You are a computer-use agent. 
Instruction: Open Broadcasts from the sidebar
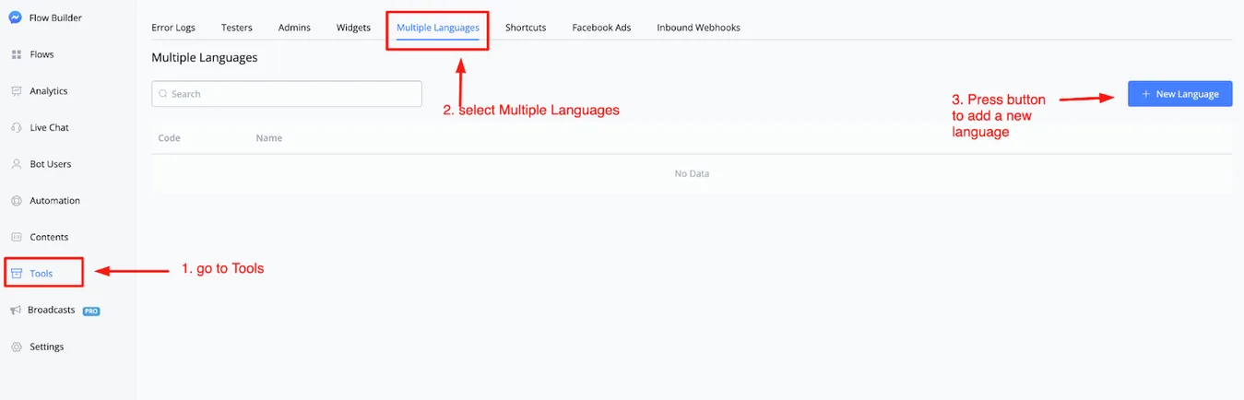click(x=51, y=311)
